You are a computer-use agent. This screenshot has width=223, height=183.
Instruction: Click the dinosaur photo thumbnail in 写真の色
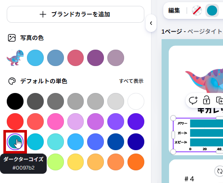(15, 58)
